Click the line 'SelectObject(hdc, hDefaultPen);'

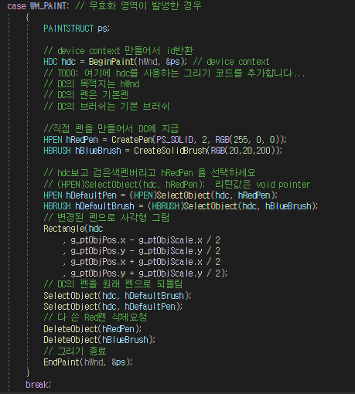coord(113,307)
